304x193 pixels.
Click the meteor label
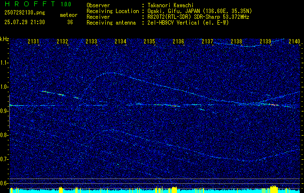(x=69, y=15)
